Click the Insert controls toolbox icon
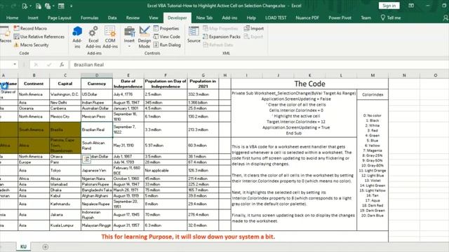 129,31
